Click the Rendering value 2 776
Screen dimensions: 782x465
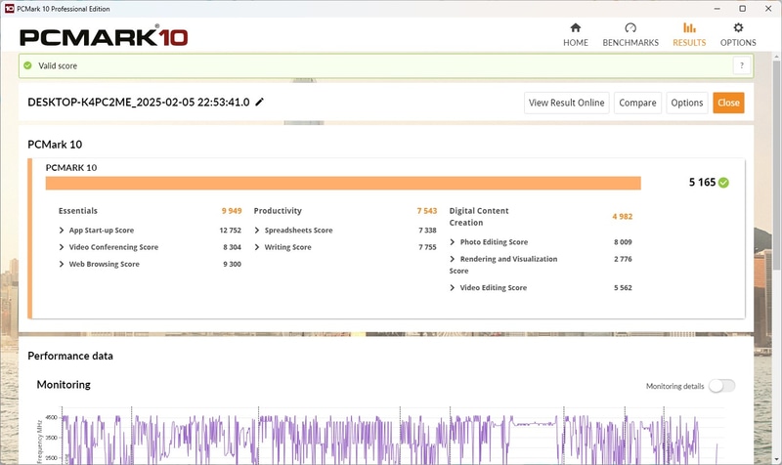pyautogui.click(x=623, y=259)
